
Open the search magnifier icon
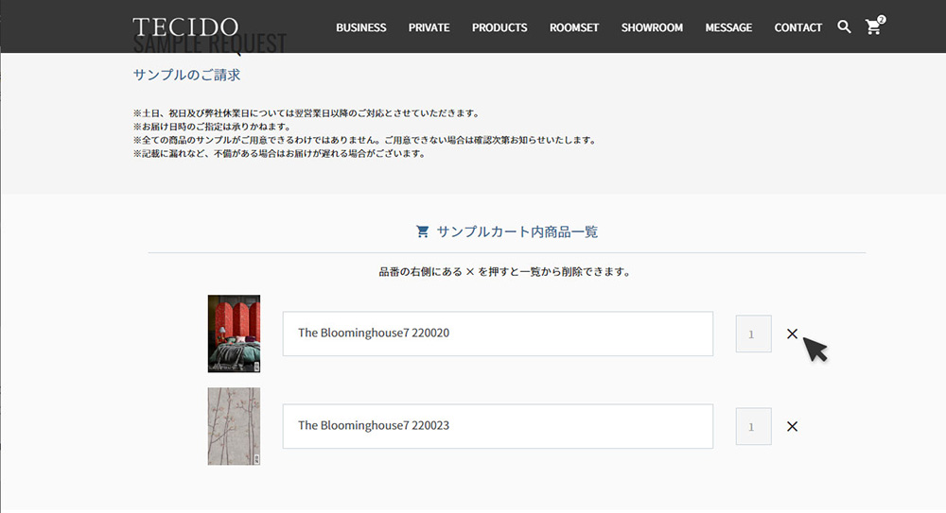tap(844, 27)
